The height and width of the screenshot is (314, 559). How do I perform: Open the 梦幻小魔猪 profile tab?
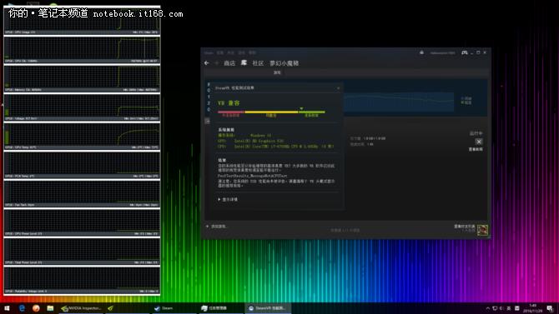285,63
